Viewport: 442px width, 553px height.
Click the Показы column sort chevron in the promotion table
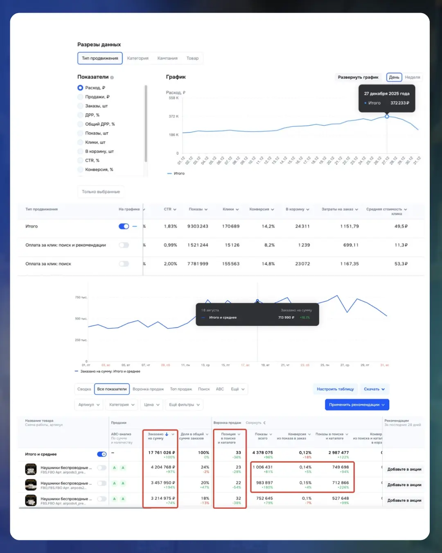206,209
